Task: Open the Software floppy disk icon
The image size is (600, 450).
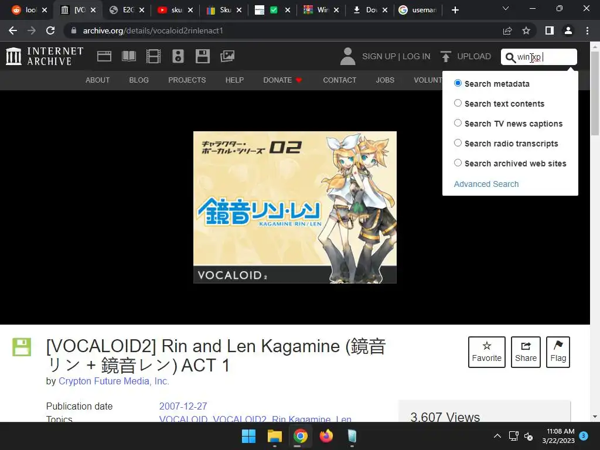Action: pyautogui.click(x=202, y=56)
